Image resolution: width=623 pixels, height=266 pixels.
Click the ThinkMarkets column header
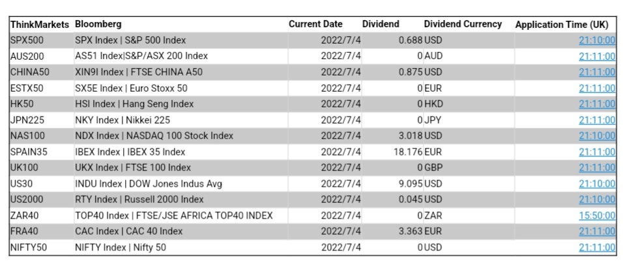39,25
